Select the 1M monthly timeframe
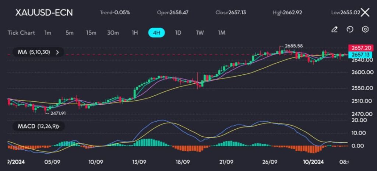This screenshot has width=377, height=171. [x=222, y=33]
